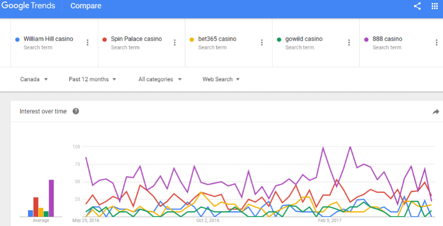Open options menu for Spin Palace casino
443x226 pixels.
[175, 42]
